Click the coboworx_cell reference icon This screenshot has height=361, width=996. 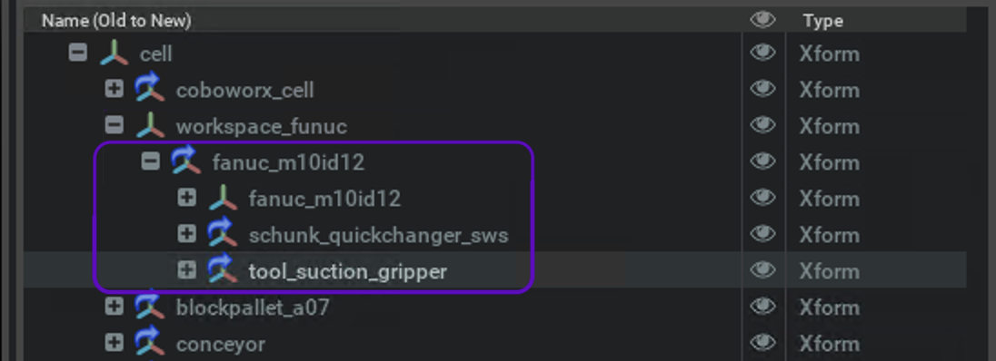coord(150,88)
